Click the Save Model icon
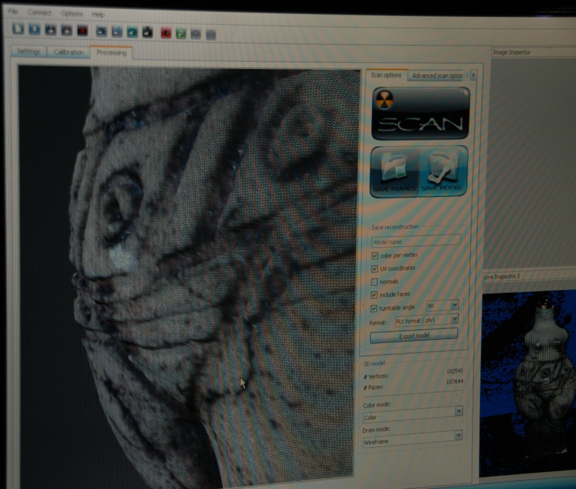Image resolution: width=576 pixels, height=489 pixels. (442, 171)
